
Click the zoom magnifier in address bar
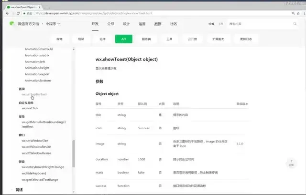tap(293, 13)
